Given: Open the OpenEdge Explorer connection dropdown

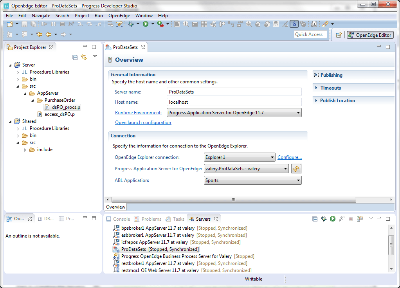Looking at the screenshot, I should (x=272, y=157).
